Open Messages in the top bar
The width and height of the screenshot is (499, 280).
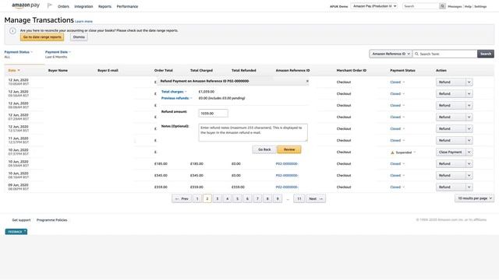point(455,6)
